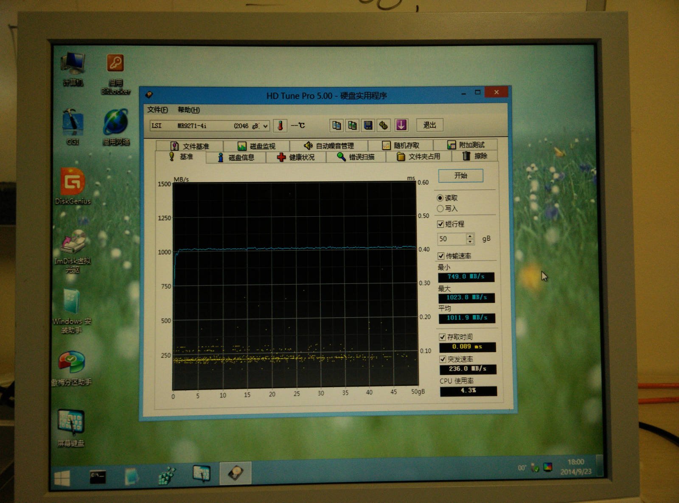Image resolution: width=679 pixels, height=503 pixels.
Task: Click the HD Tune taskbar button
Action: tap(236, 473)
